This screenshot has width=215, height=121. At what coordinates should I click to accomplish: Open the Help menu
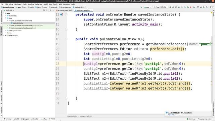point(73,4)
